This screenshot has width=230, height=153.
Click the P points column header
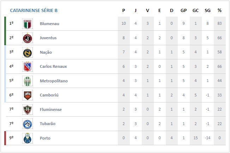(124, 11)
